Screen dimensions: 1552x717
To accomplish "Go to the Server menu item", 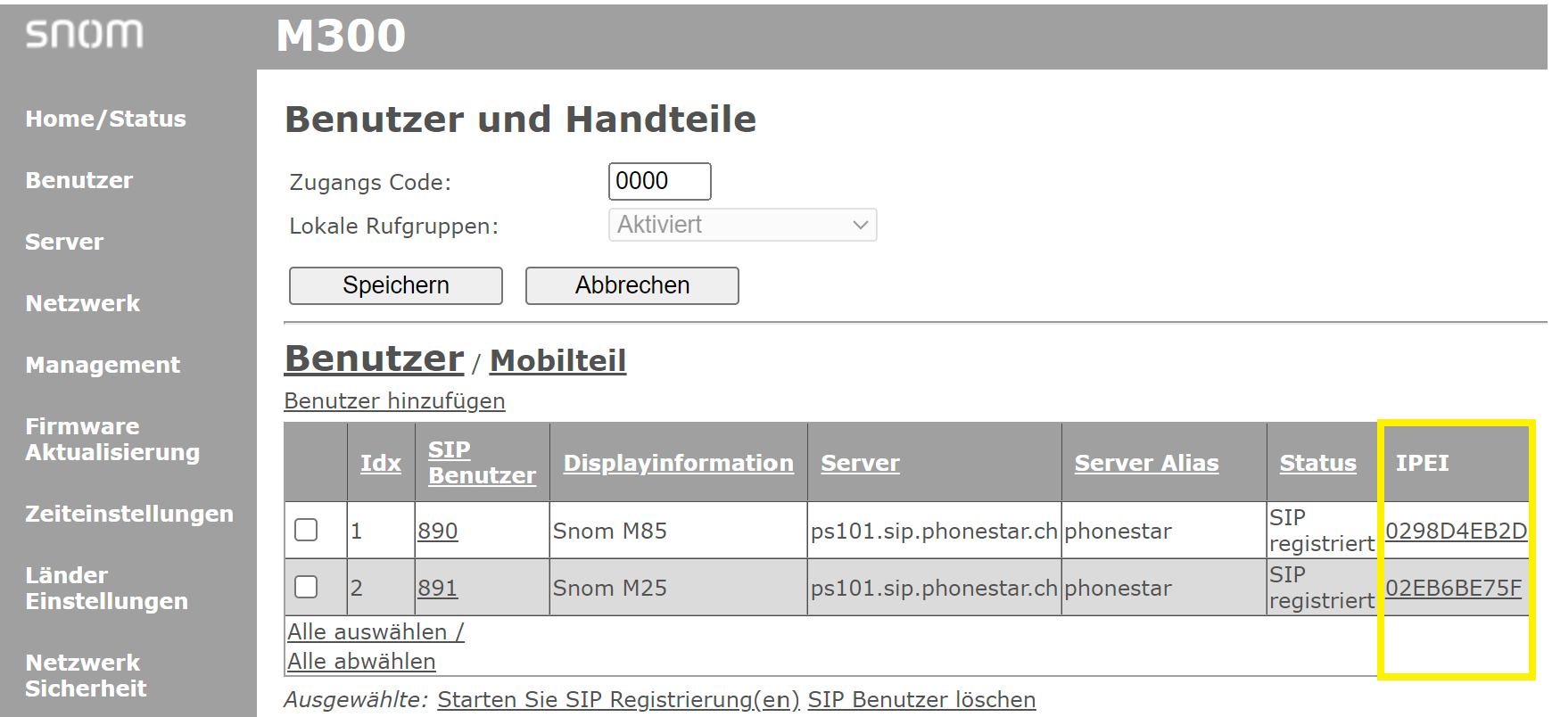I will 64,242.
